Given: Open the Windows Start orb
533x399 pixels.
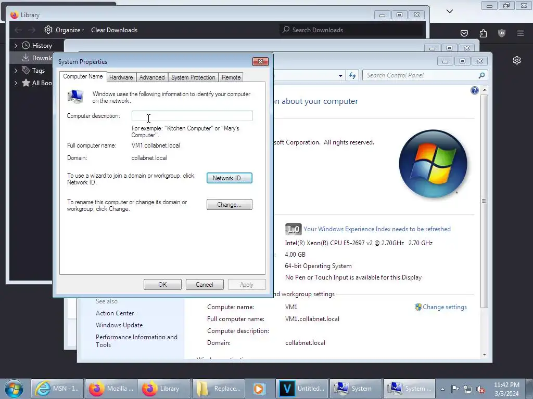Looking at the screenshot, I should pyautogui.click(x=14, y=389).
